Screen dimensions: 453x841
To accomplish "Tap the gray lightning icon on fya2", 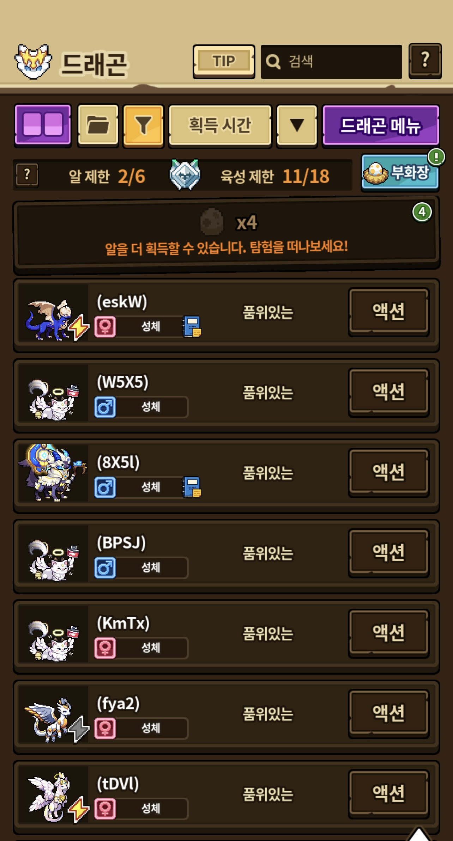I will pyautogui.click(x=78, y=729).
